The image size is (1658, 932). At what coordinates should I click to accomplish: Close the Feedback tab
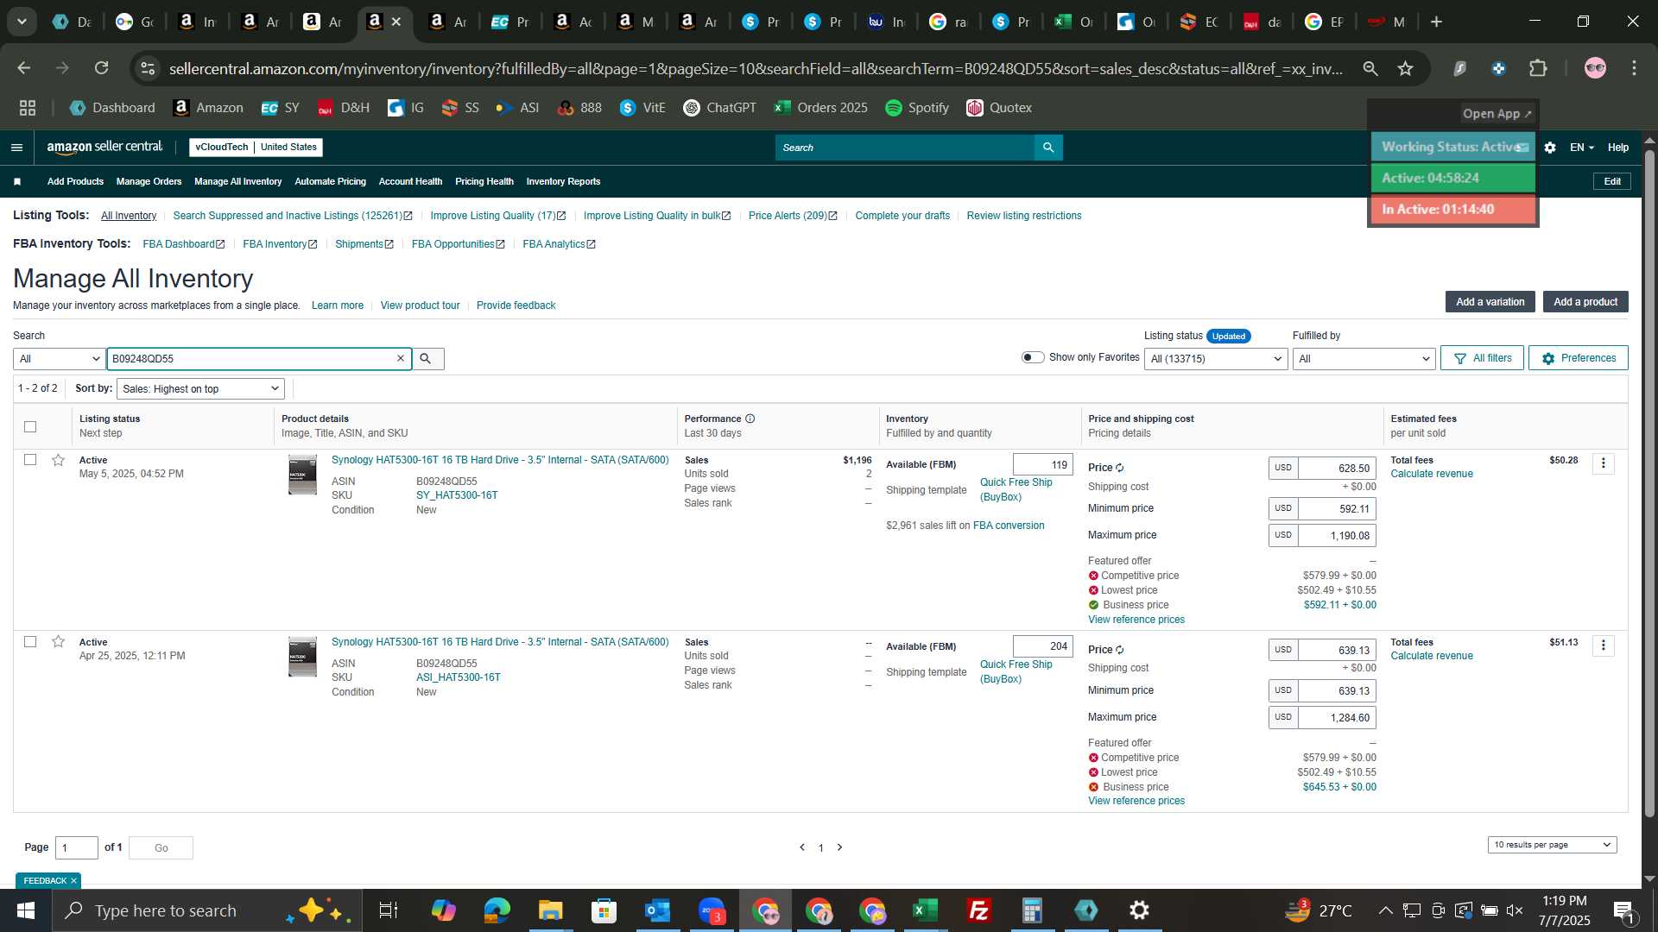click(73, 881)
